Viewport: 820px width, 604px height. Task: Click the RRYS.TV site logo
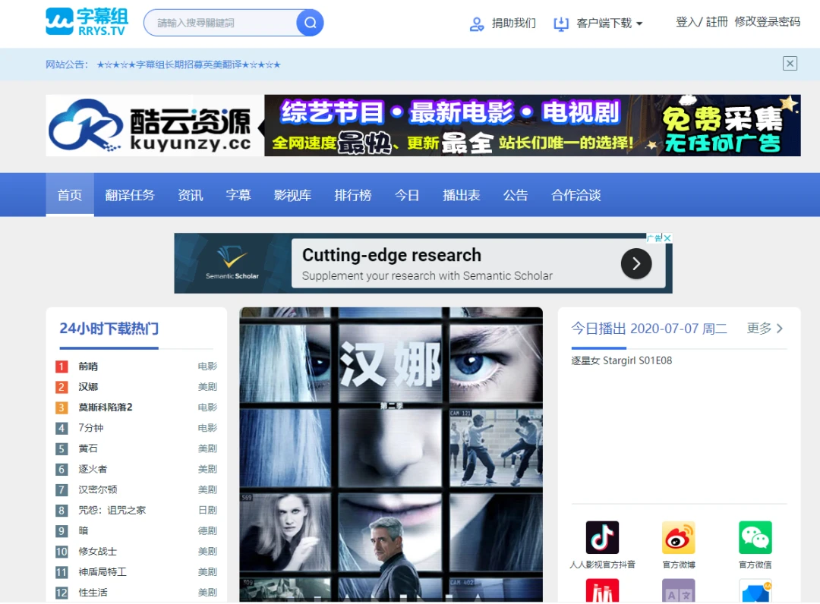click(87, 22)
